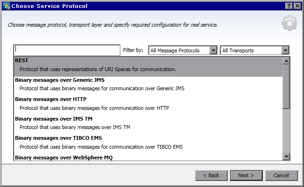Open the All Transports dropdown
304x187 pixels.
[x=255, y=50]
